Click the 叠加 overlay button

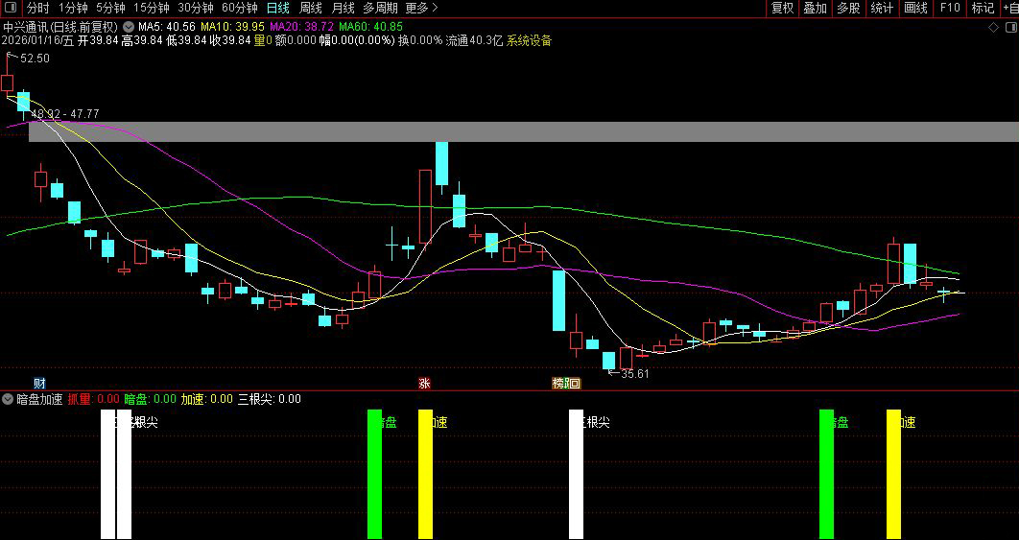[x=815, y=8]
